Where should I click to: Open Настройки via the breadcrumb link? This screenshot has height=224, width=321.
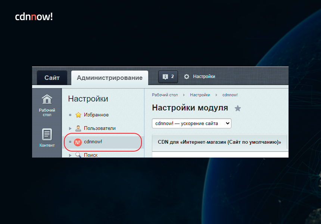(x=200, y=95)
